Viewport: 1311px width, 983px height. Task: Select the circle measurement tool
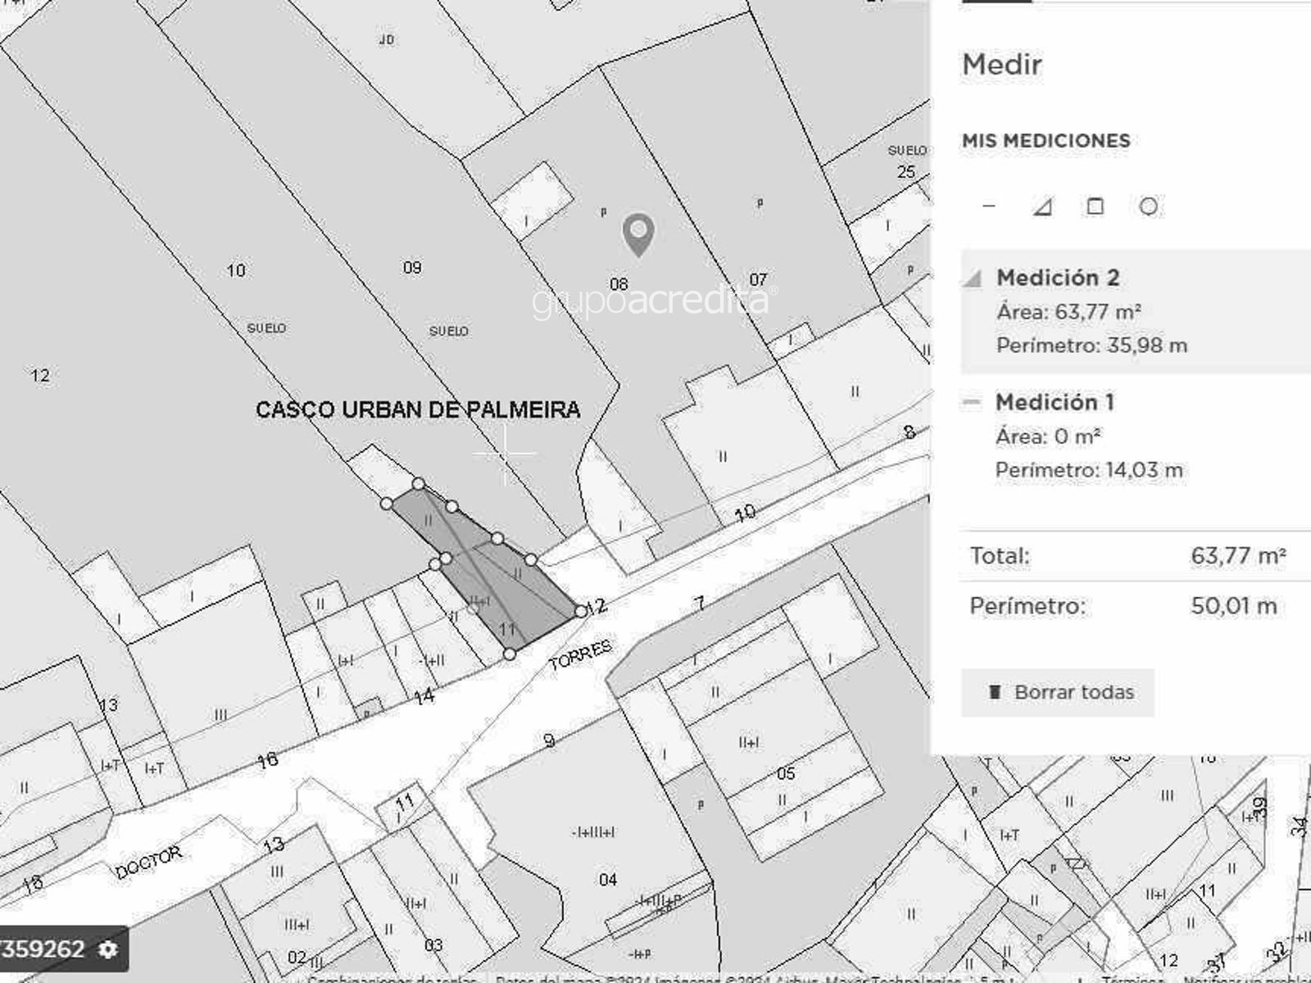tap(1149, 206)
